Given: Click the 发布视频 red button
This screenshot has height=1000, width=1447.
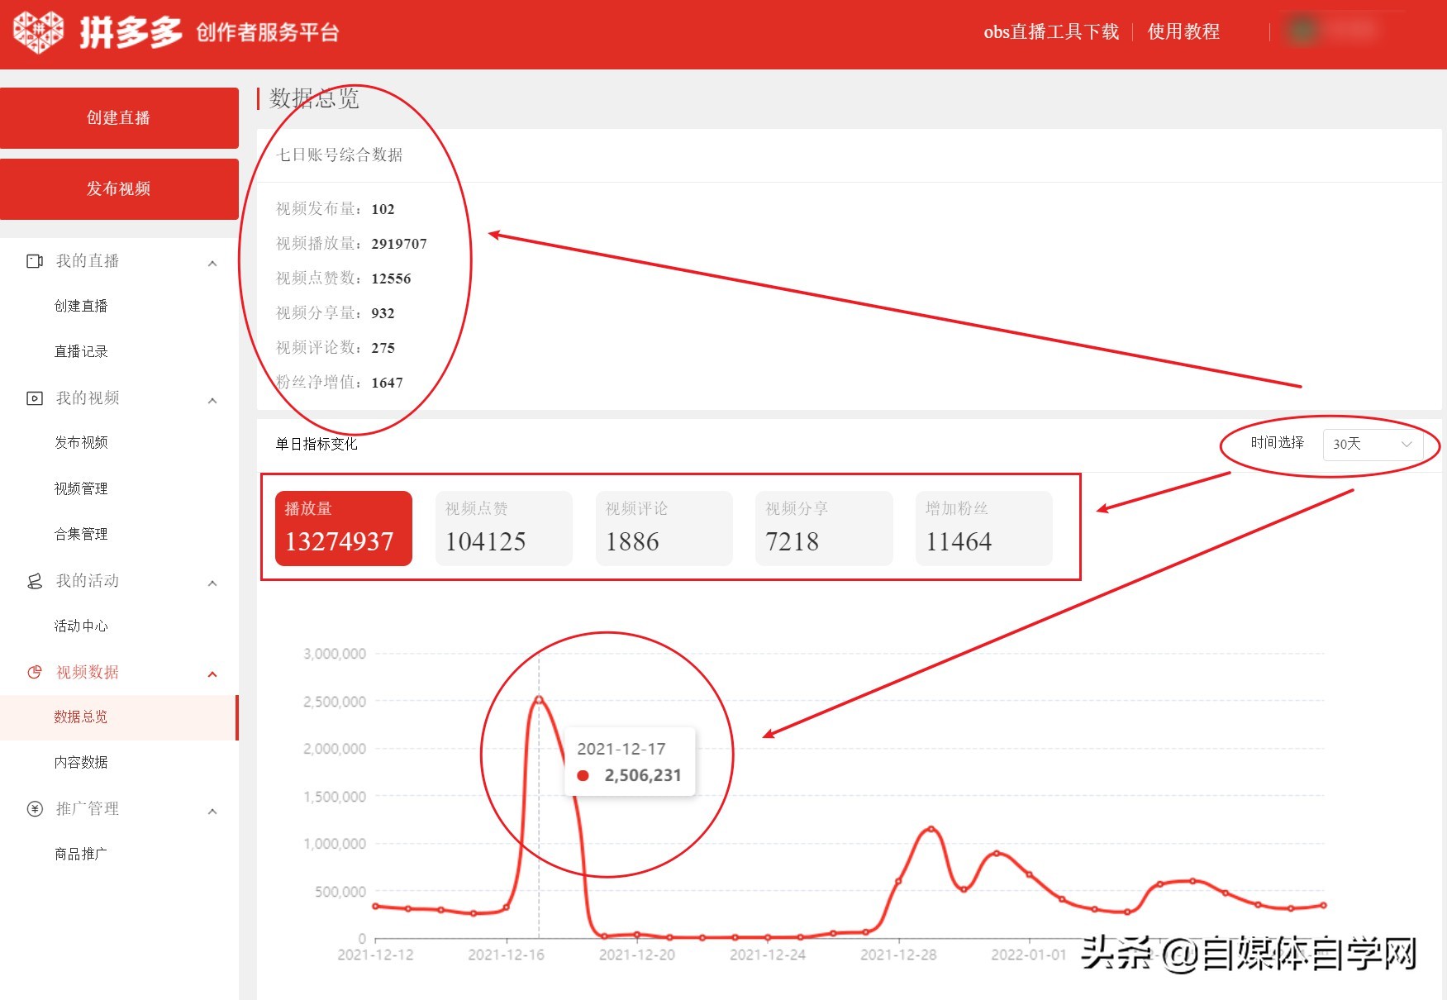Looking at the screenshot, I should click(x=119, y=188).
